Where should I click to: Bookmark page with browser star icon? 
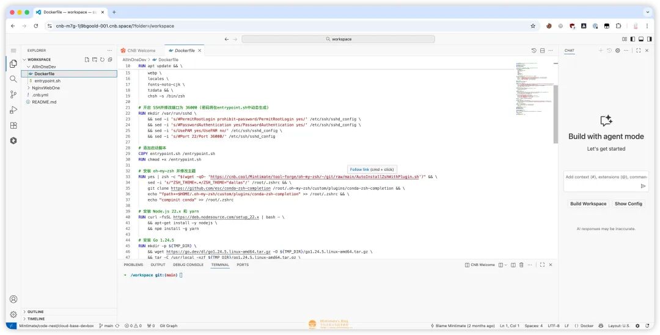pyautogui.click(x=533, y=26)
